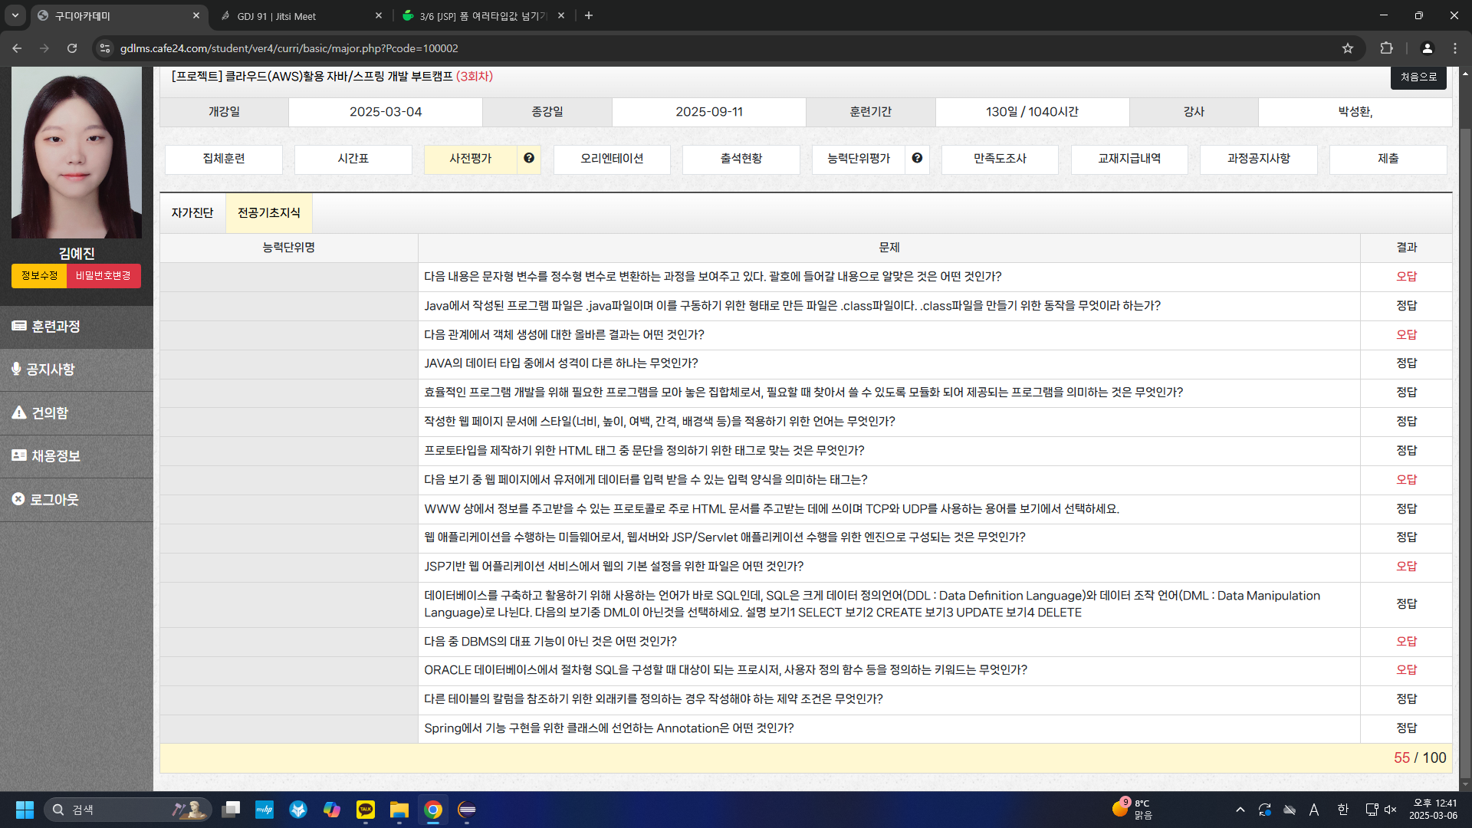Click the red 비밀번호변경 button

point(103,276)
